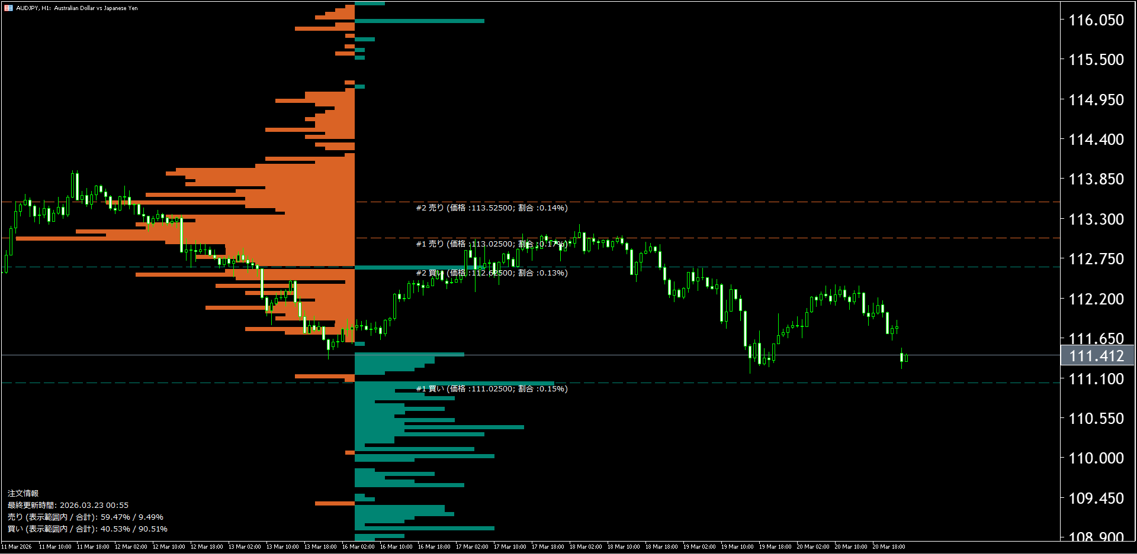Click the long green buy bar near 116.050
This screenshot has height=554, width=1137.
coord(419,21)
